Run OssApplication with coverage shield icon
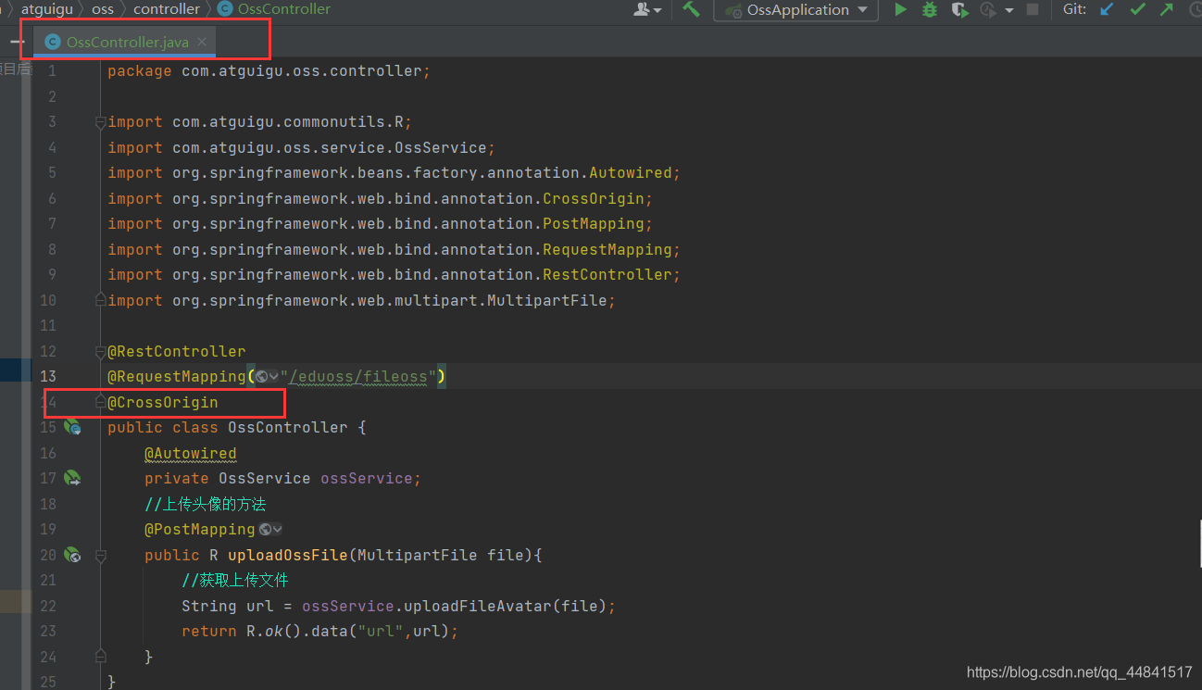 pos(960,10)
